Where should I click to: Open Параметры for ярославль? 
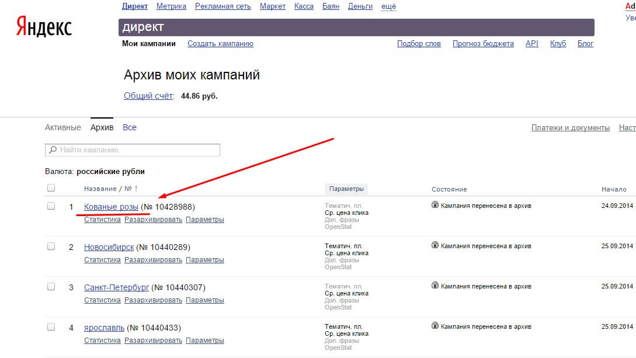click(205, 340)
